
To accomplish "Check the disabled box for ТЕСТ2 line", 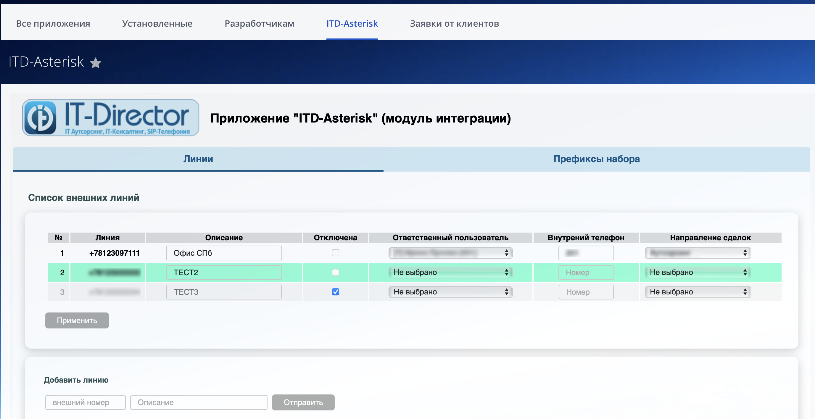I will coord(335,272).
